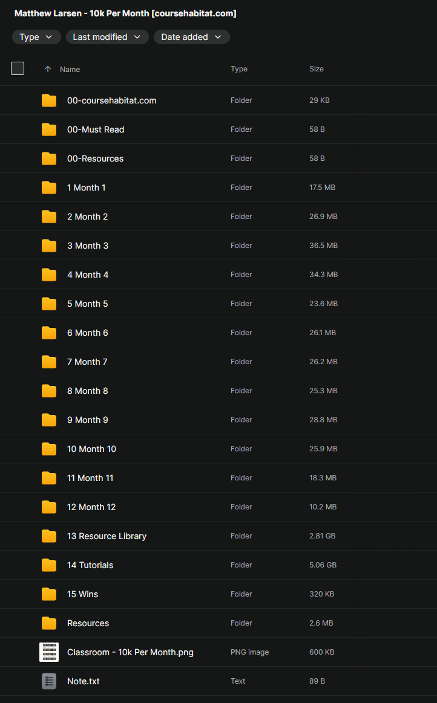Click the Type column header
The width and height of the screenshot is (437, 703).
[x=238, y=69]
